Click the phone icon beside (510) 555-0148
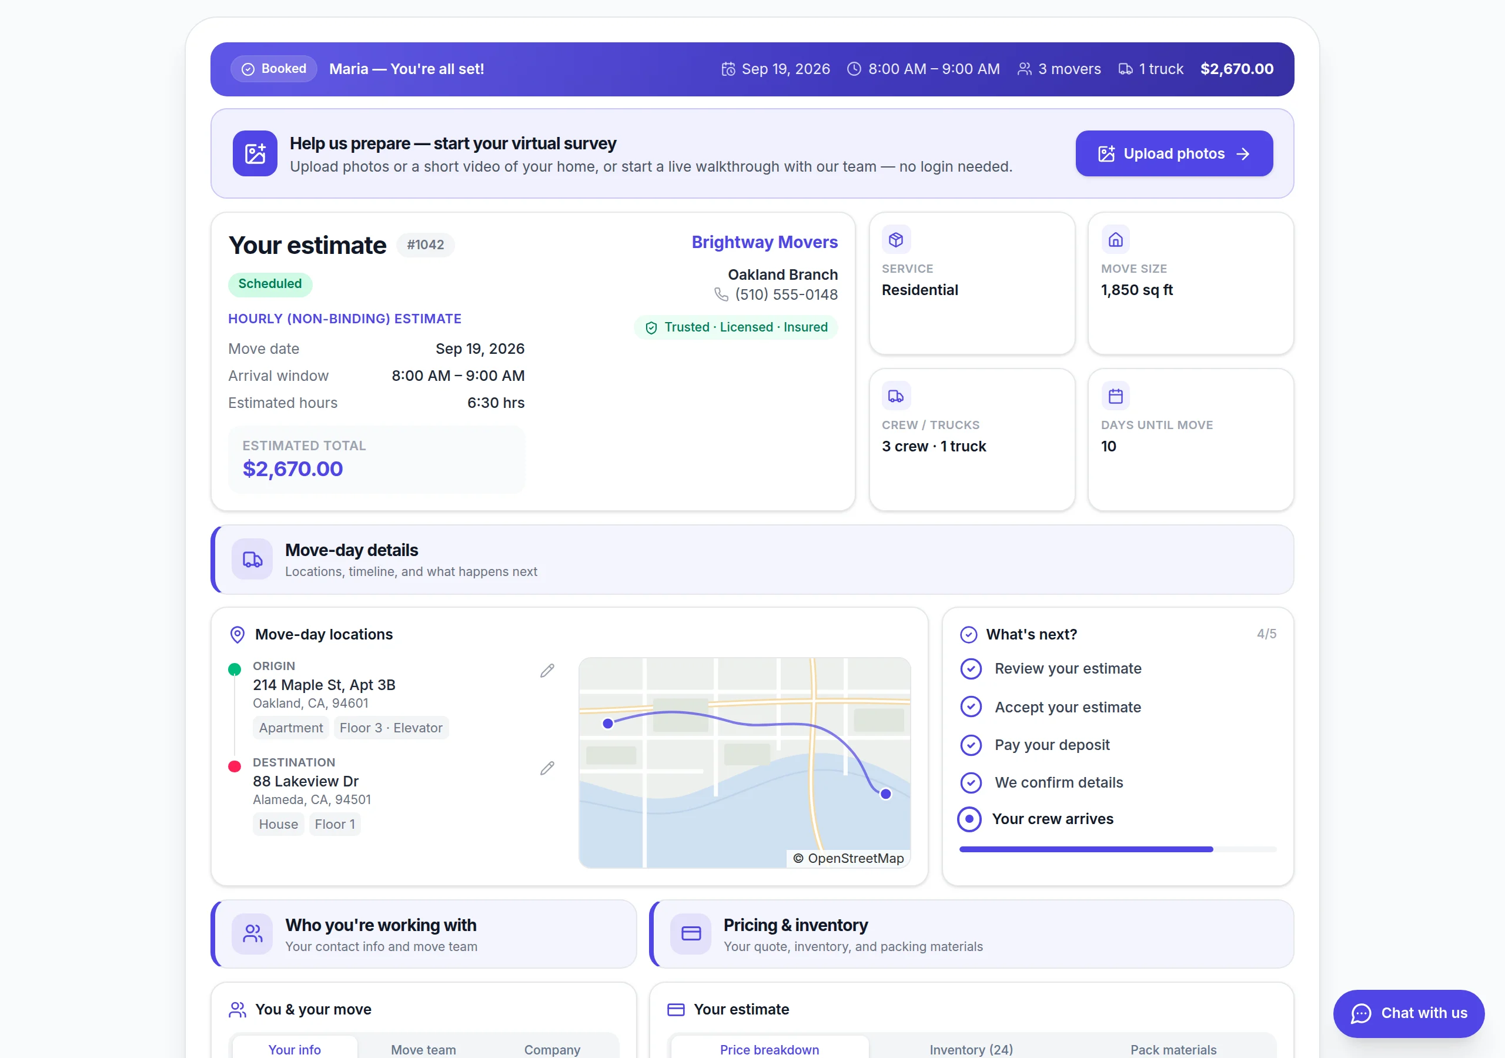This screenshot has width=1505, height=1058. tap(721, 295)
